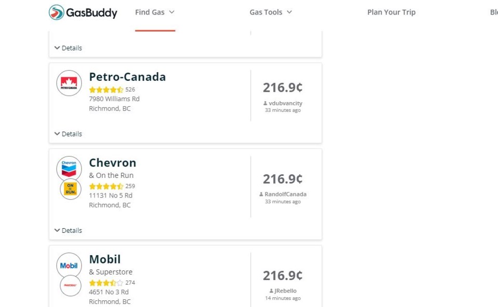Click the Mobil brand logo

click(69, 266)
